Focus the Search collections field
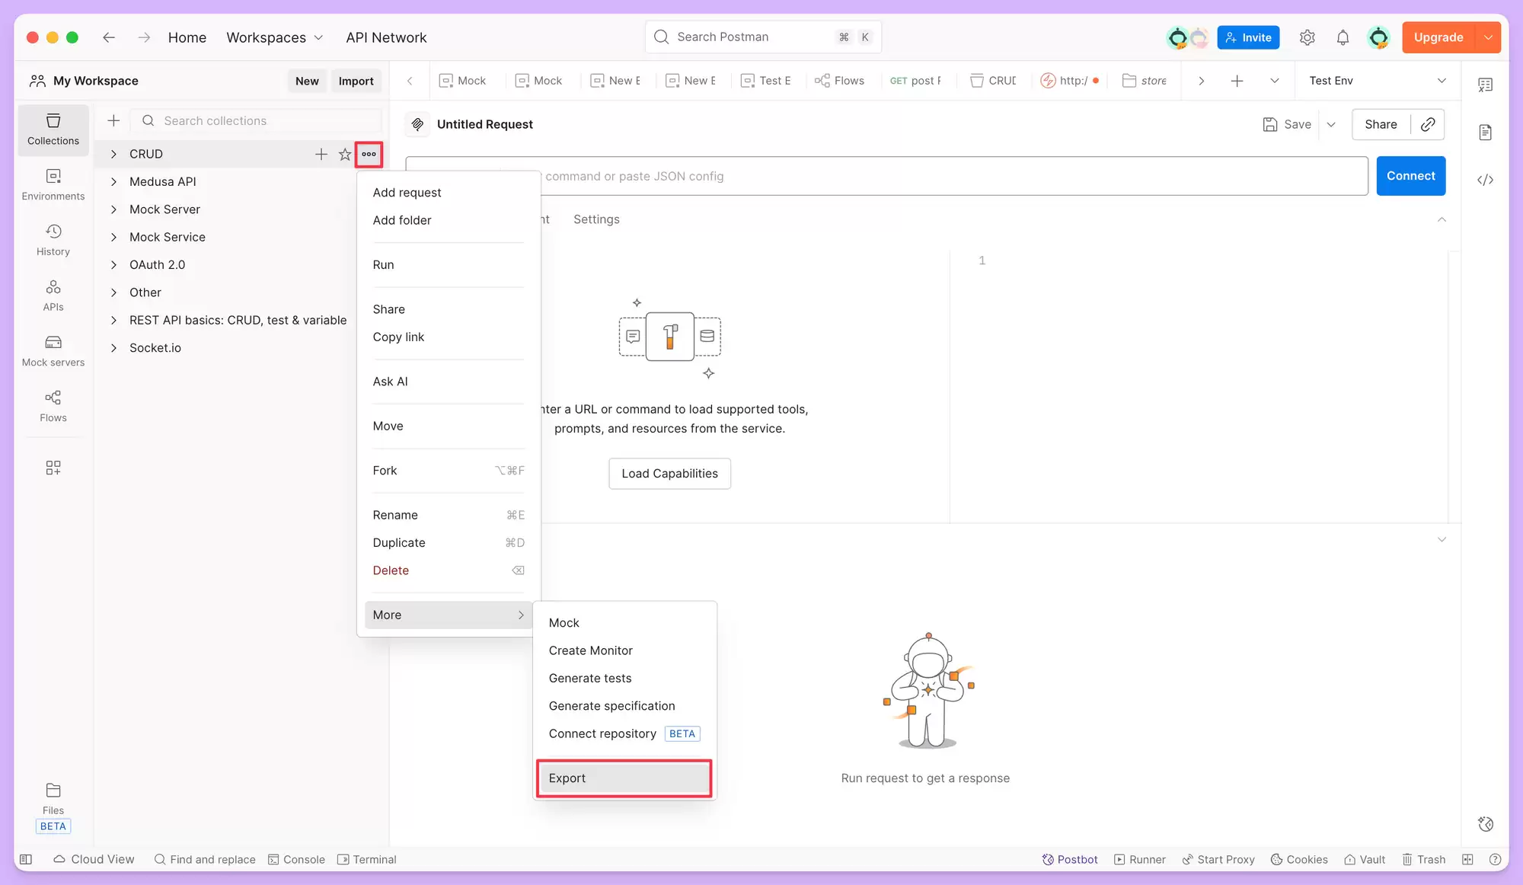Viewport: 1523px width, 885px height. pyautogui.click(x=256, y=120)
